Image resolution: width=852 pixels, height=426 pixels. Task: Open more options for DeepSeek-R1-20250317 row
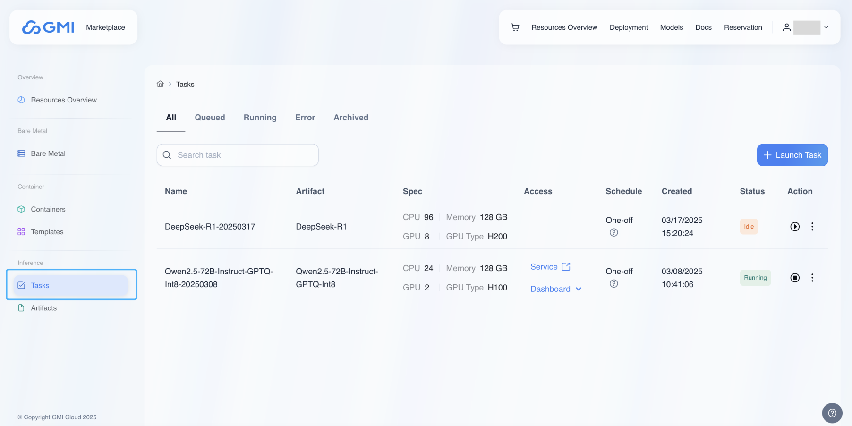(812, 227)
